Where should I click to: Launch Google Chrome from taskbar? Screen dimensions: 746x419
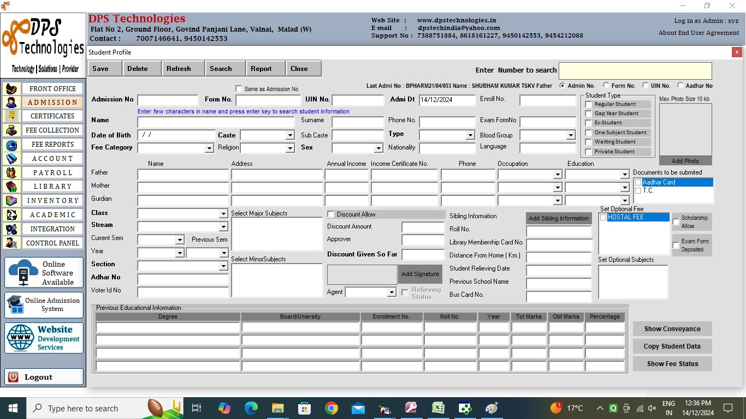tap(331, 408)
